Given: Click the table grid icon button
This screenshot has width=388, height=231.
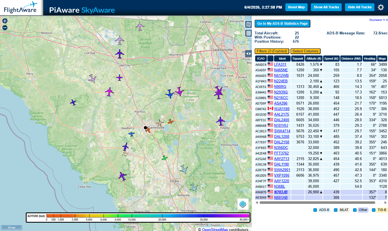Looking at the screenshot, I should coord(248,33).
